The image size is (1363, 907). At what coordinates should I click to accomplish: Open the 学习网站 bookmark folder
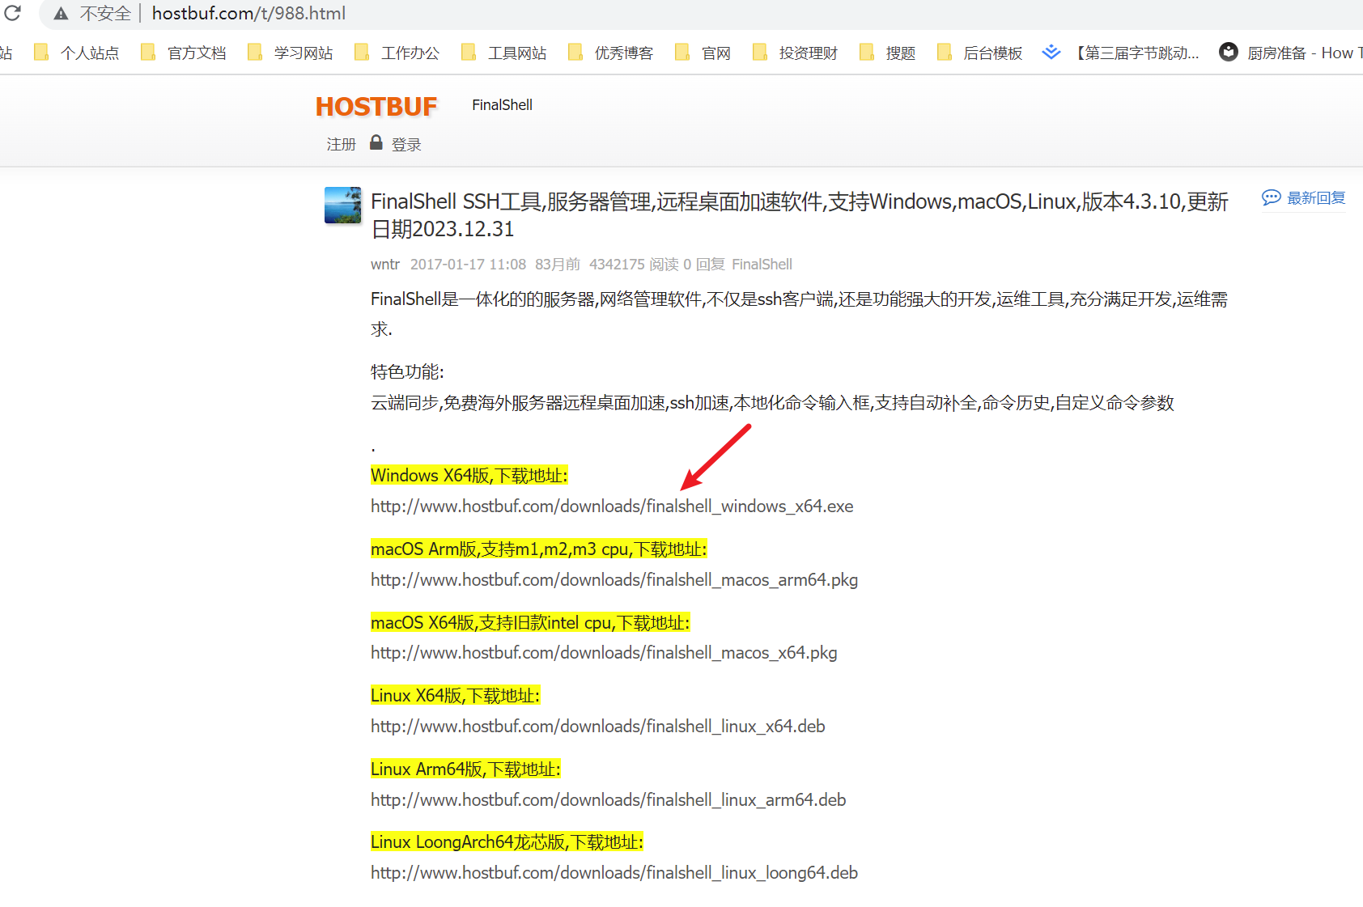[x=291, y=53]
